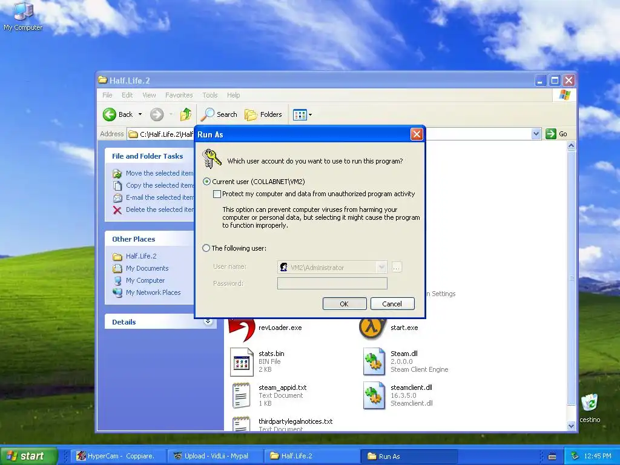This screenshot has height=465, width=620.
Task: Open the User name dropdown list
Action: pyautogui.click(x=381, y=267)
